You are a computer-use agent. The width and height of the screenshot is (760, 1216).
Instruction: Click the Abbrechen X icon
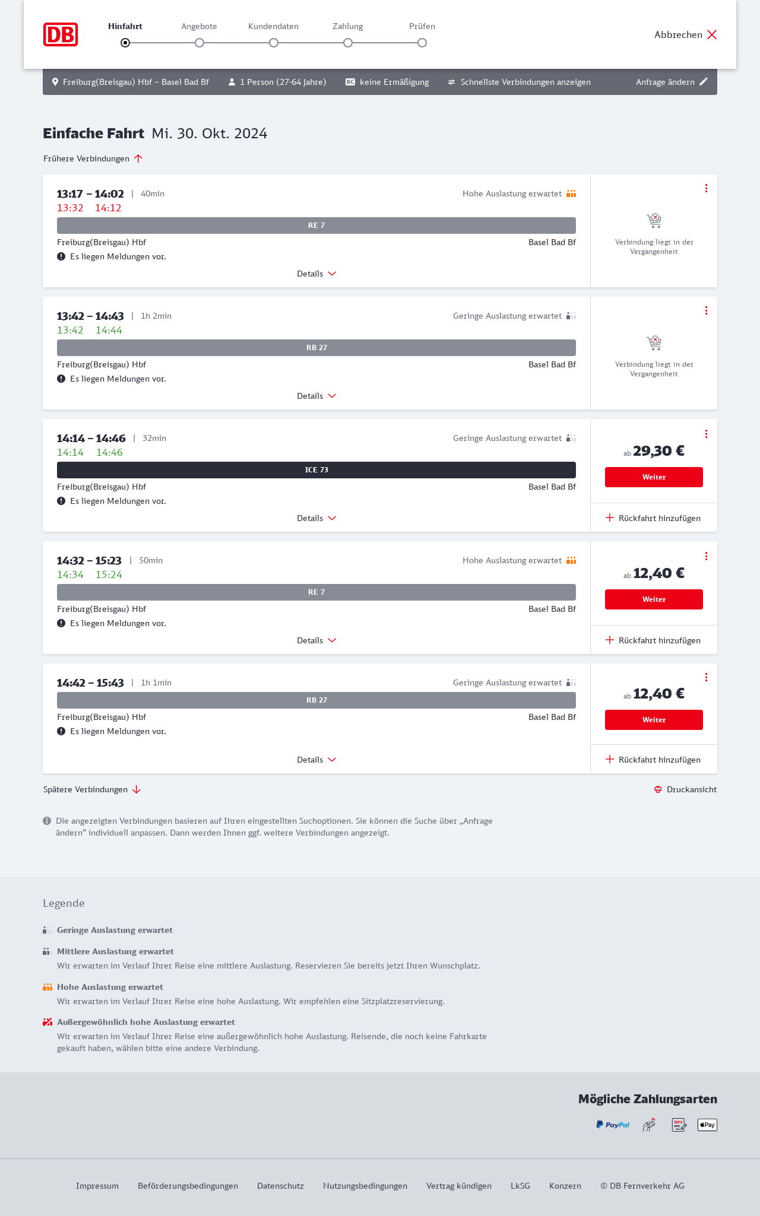[x=712, y=34]
